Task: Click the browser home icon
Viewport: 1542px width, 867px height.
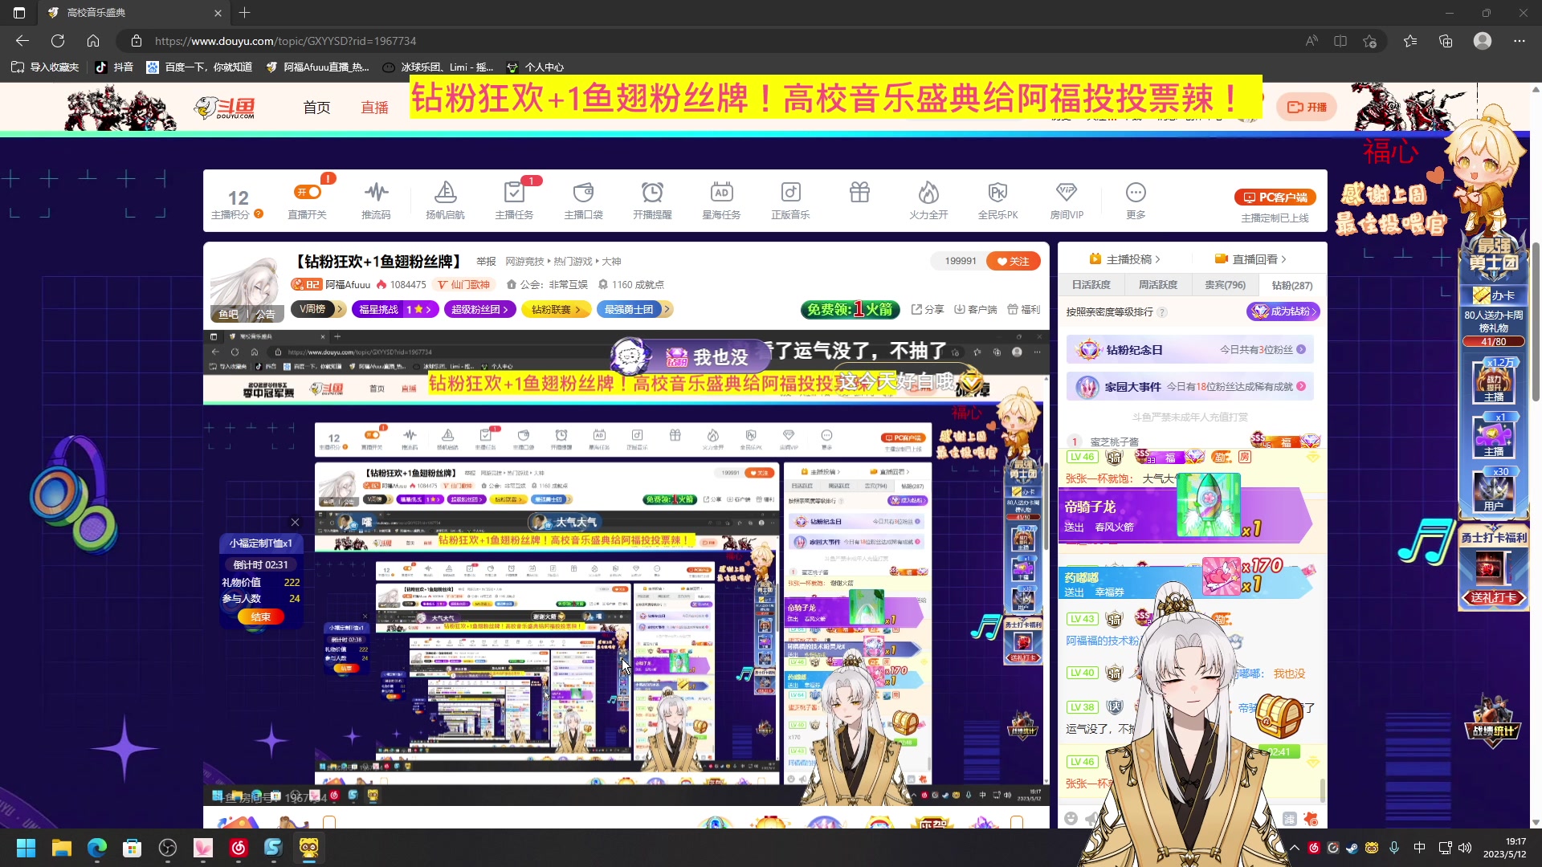Action: [x=93, y=41]
